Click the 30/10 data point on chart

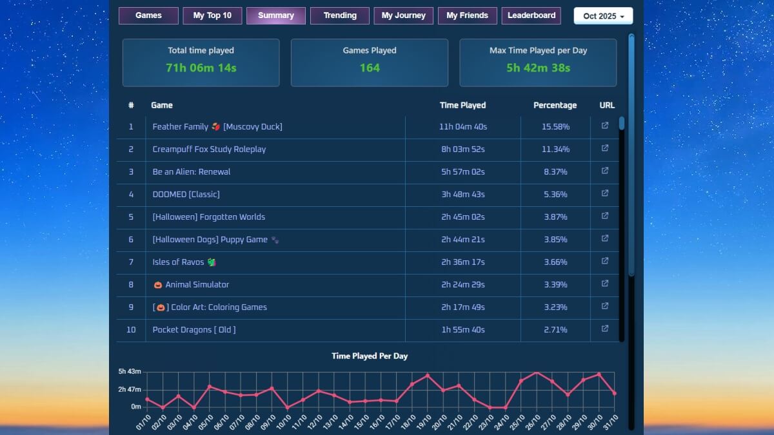pyautogui.click(x=599, y=374)
